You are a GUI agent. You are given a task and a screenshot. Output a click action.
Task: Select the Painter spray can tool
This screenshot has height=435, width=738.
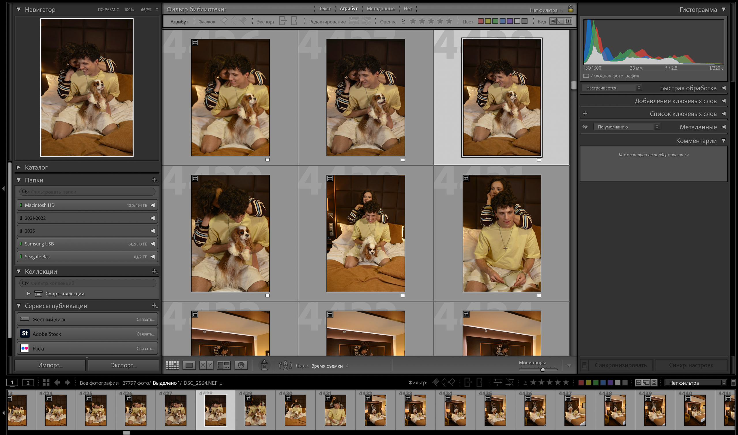click(x=264, y=365)
